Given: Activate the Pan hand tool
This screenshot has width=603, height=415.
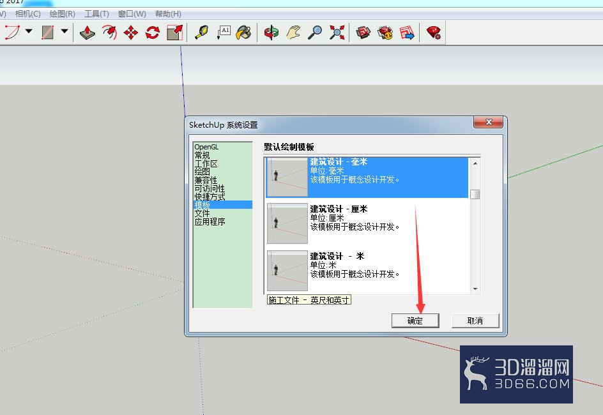Looking at the screenshot, I should click(x=293, y=33).
